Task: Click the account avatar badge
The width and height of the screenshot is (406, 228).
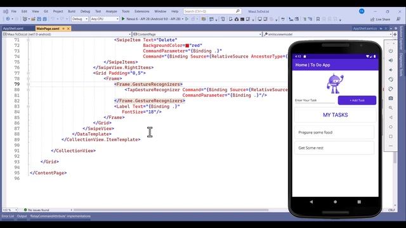Action: [362, 11]
